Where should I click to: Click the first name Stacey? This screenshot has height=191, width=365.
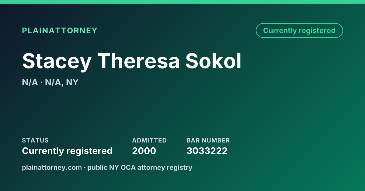point(57,61)
